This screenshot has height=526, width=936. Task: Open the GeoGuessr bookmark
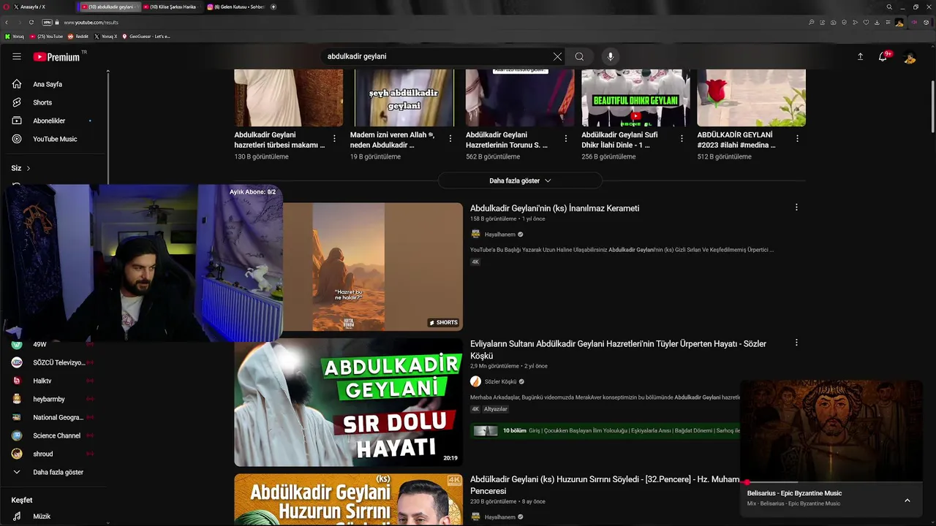pyautogui.click(x=146, y=37)
